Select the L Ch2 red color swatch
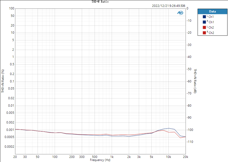 click(x=204, y=28)
